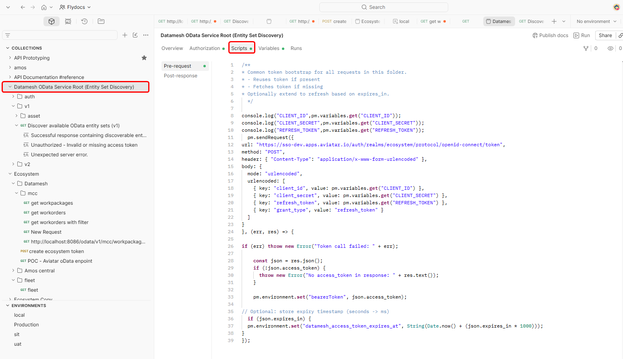Open the API Documentation #reference collection
This screenshot has width=623, height=359.
point(49,77)
